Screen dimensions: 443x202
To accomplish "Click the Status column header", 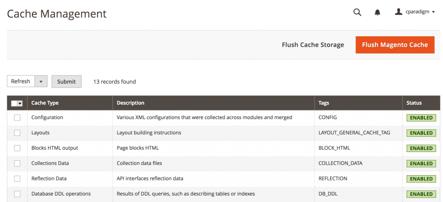I will pyautogui.click(x=414, y=103).
